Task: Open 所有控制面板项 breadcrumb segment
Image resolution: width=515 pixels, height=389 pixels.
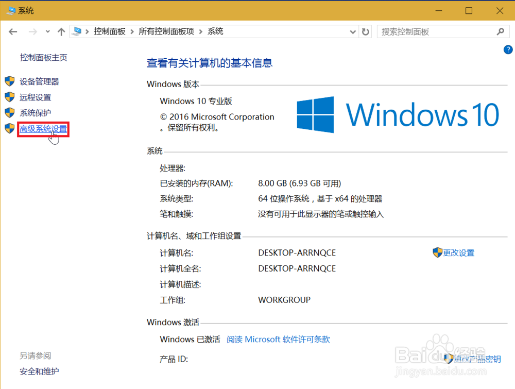Action: (166, 31)
